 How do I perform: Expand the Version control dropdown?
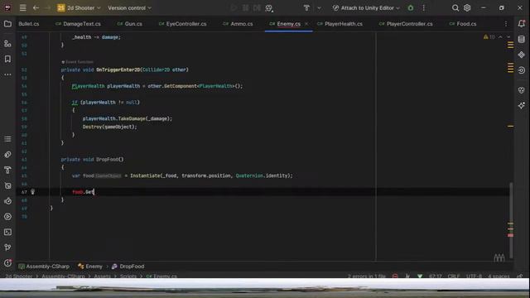[x=129, y=7]
